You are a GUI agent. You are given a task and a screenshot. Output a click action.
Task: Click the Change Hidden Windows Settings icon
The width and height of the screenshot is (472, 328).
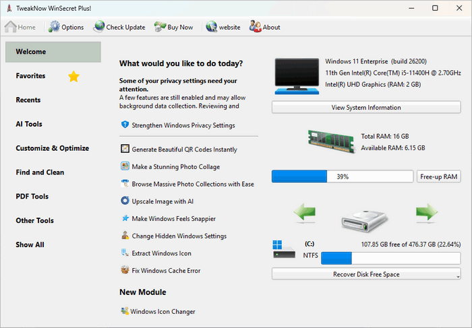[x=125, y=235]
